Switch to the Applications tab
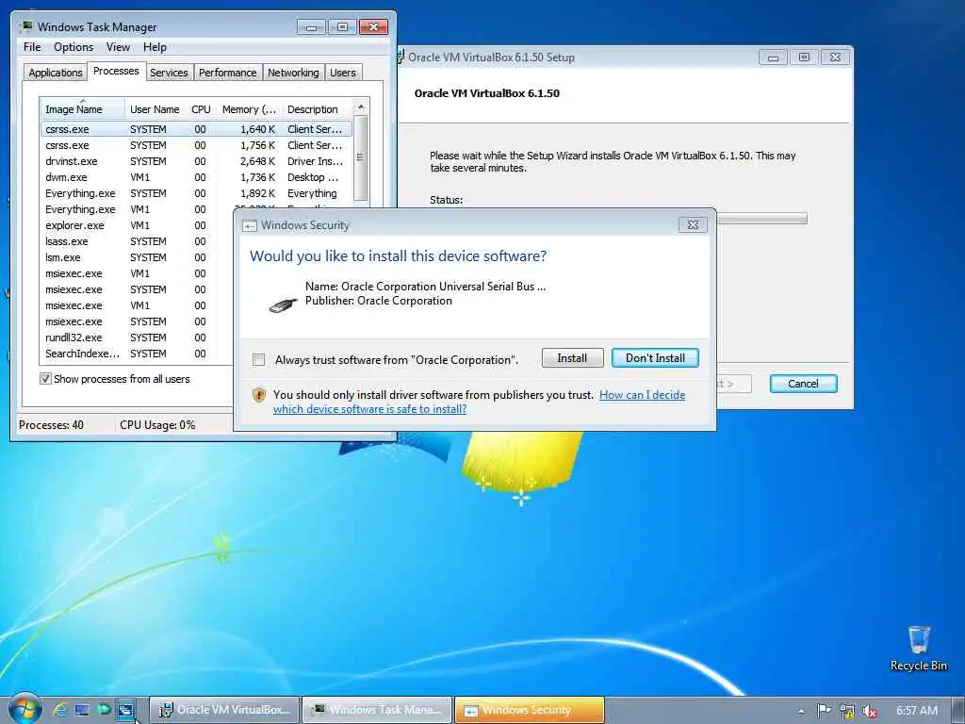Image resolution: width=965 pixels, height=724 pixels. click(56, 73)
